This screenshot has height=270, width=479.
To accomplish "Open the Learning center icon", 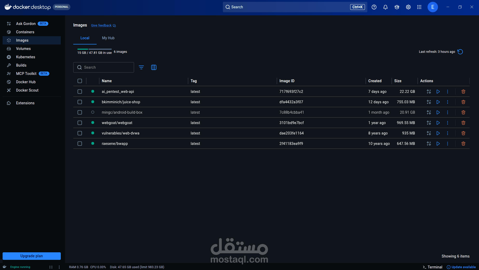I will pos(397,7).
